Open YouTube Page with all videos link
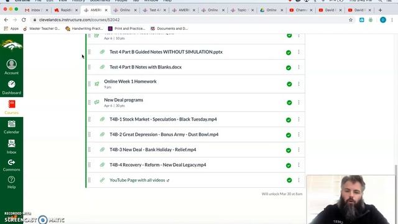 [137, 180]
